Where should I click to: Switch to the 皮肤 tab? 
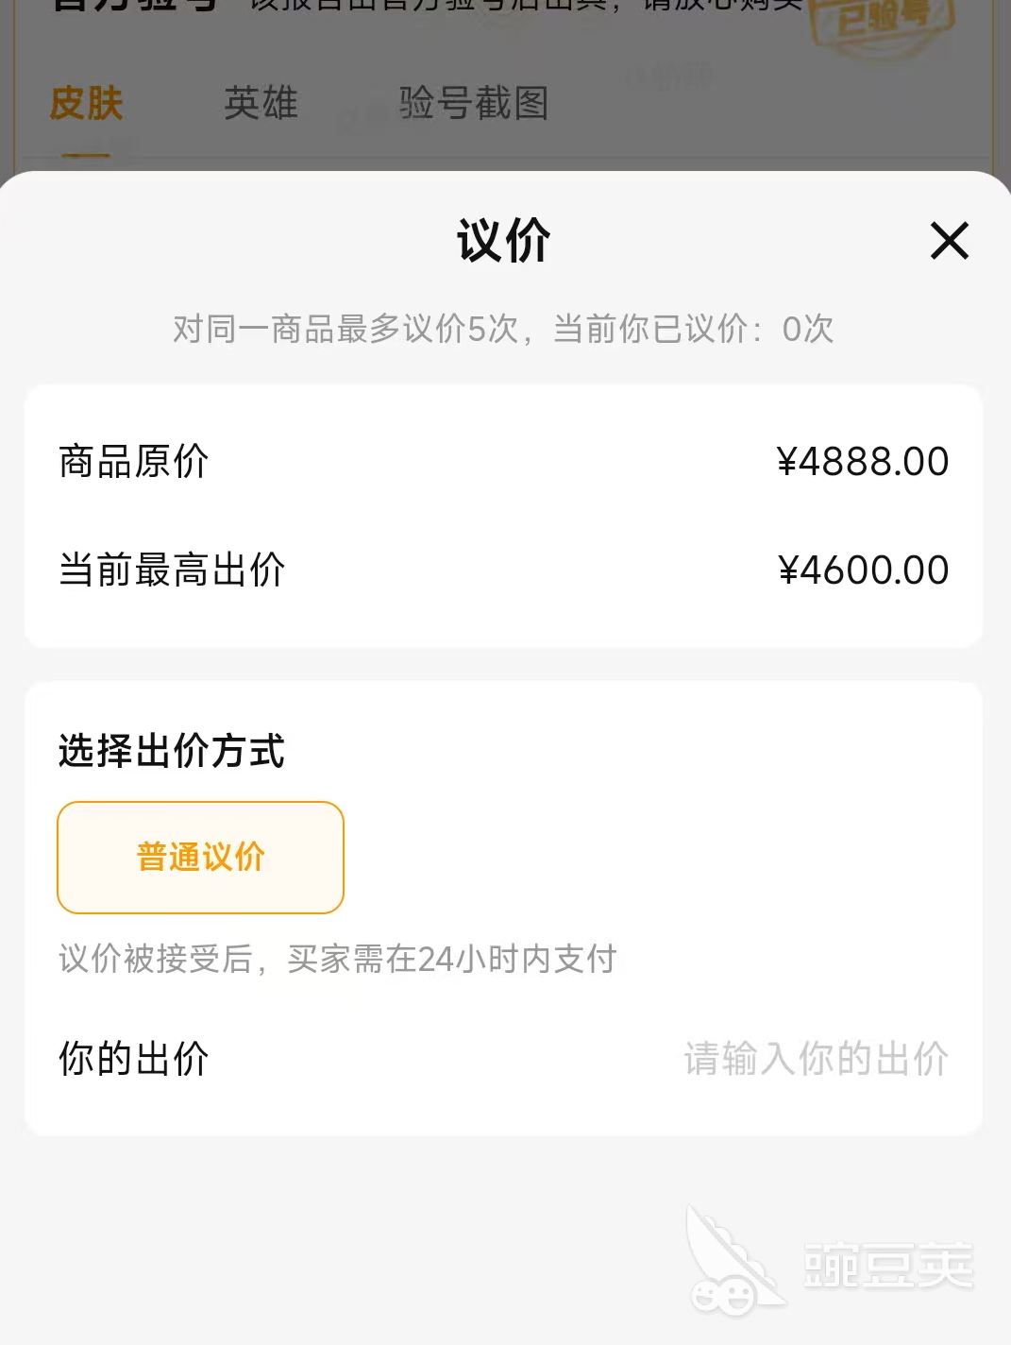point(87,103)
